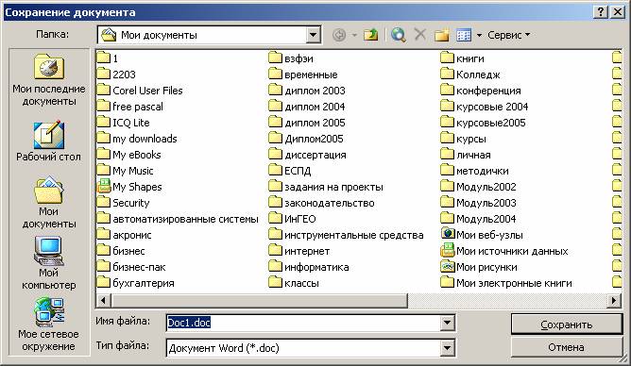The width and height of the screenshot is (631, 366).
Task: Open Мои документы in places bar
Action: click(49, 202)
